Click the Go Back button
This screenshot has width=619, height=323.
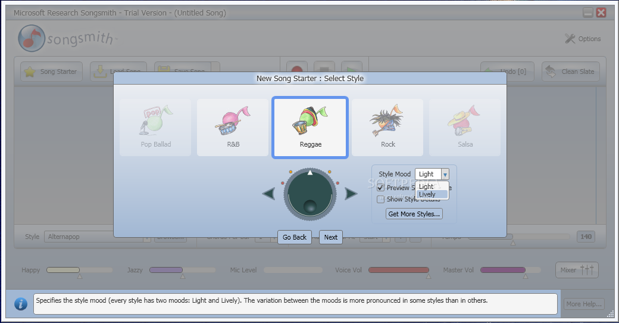coord(295,237)
